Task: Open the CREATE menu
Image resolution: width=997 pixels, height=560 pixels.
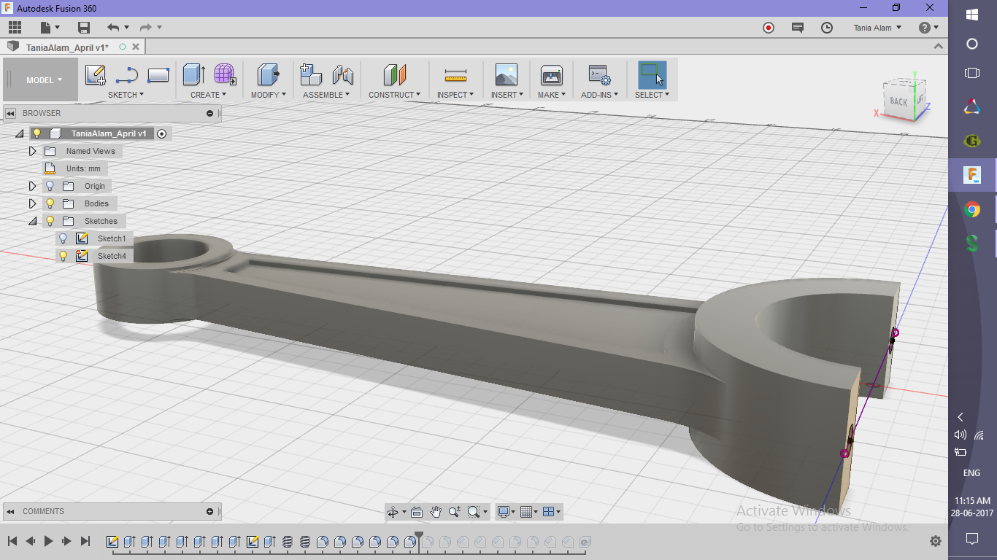Action: click(209, 95)
